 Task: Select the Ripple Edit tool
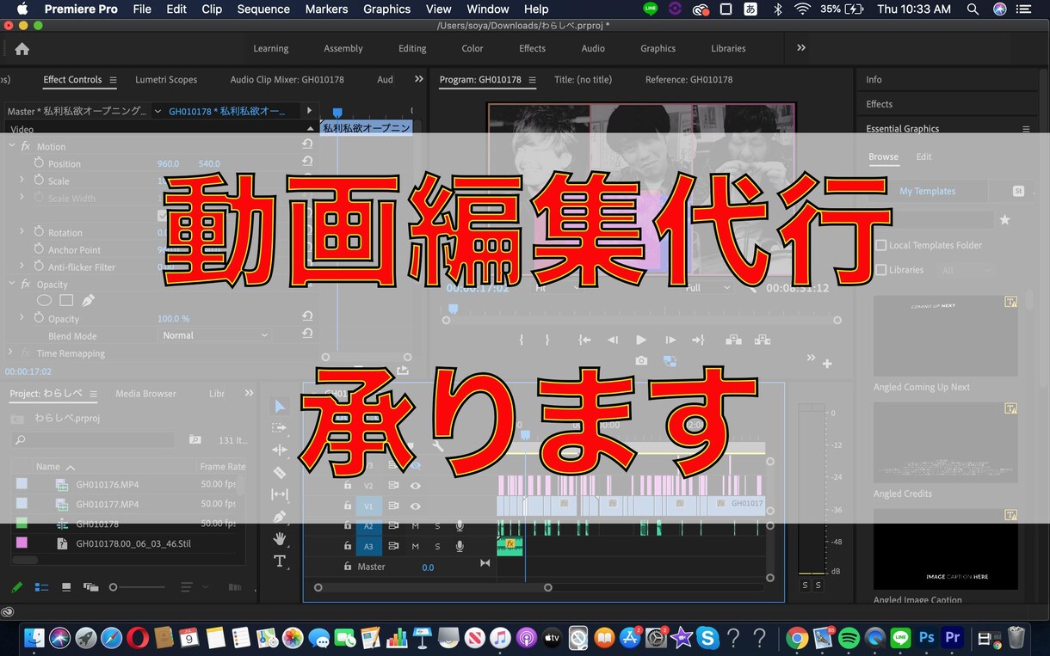pyautogui.click(x=280, y=450)
